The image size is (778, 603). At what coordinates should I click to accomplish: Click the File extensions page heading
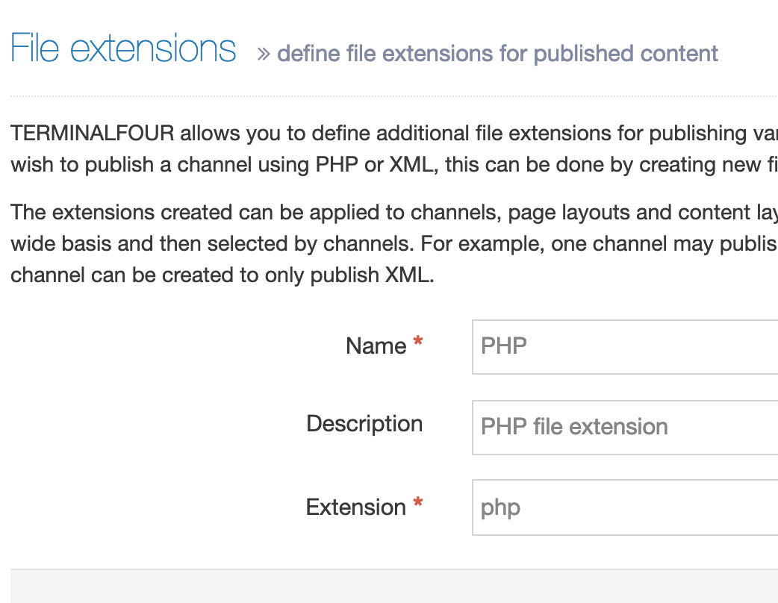point(123,49)
